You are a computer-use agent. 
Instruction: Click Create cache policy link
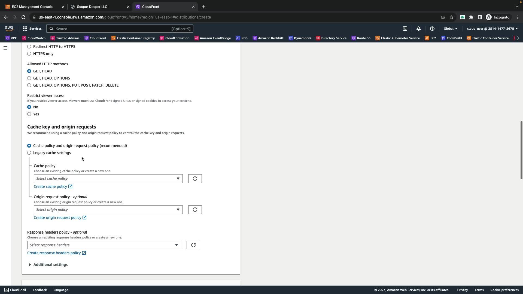pos(50,186)
